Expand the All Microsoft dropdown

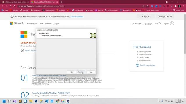point(137,24)
